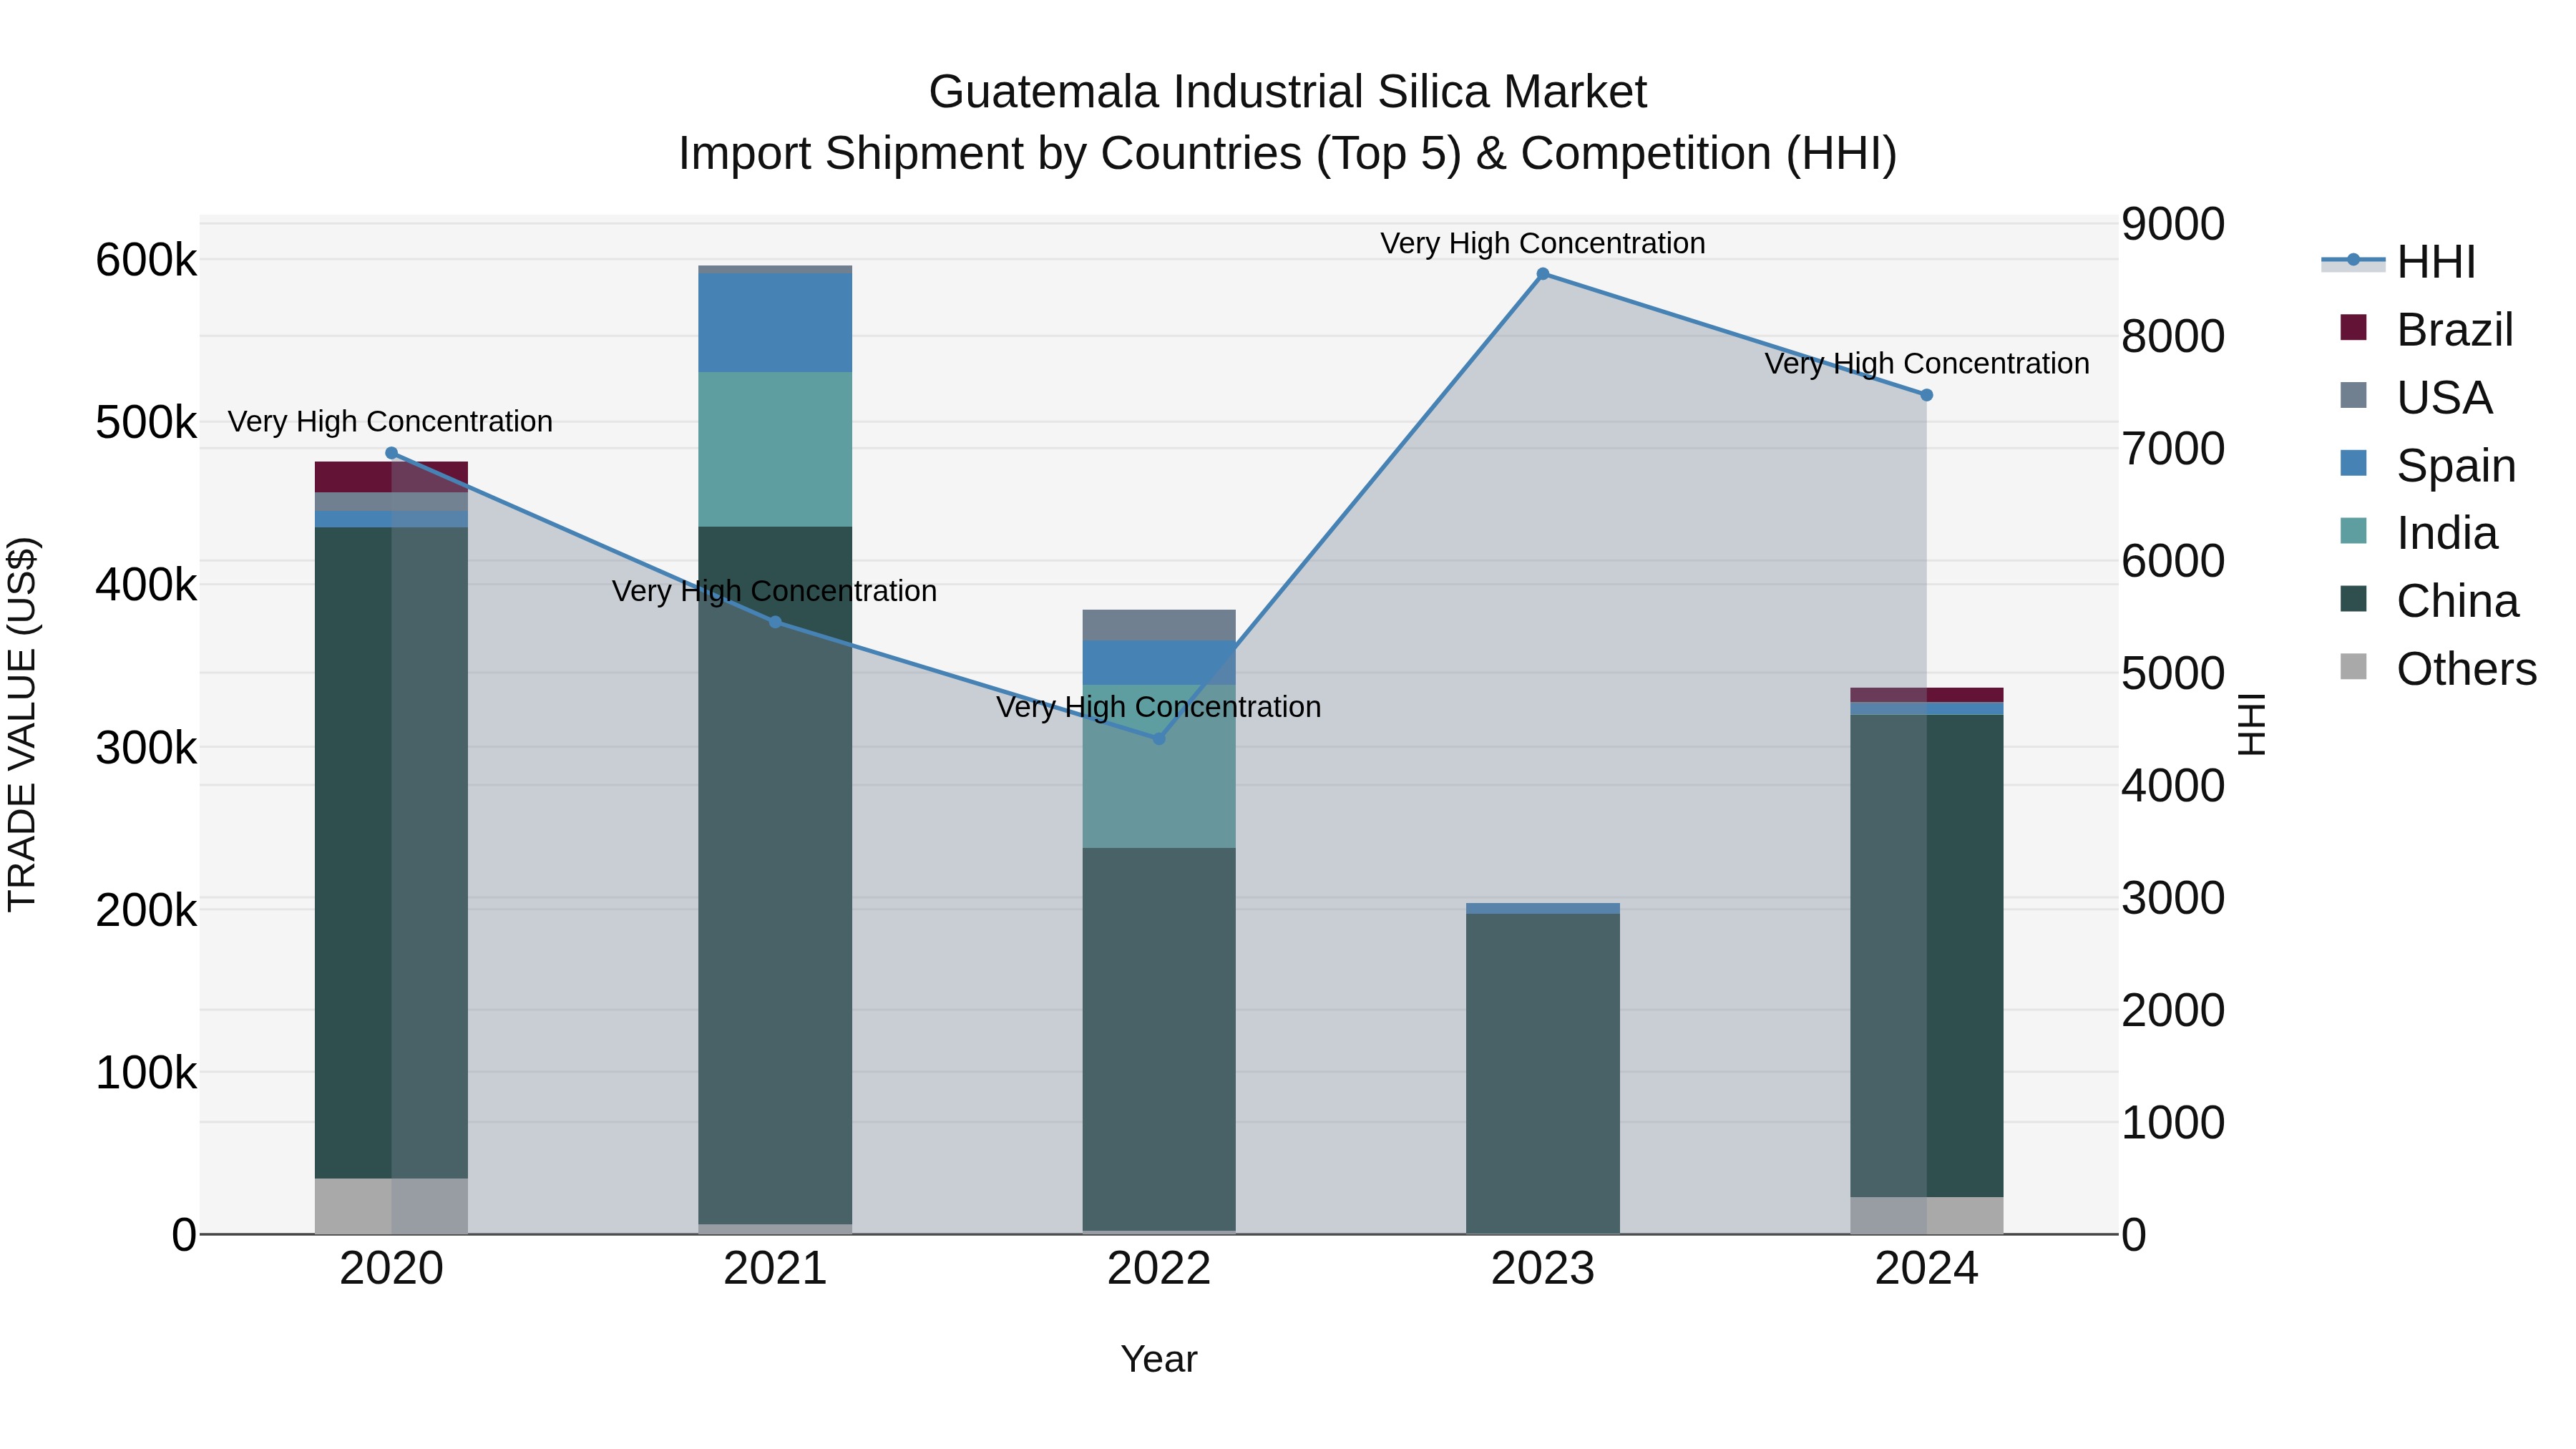Click the Year axis title
The width and height of the screenshot is (2576, 1449).
[x=1159, y=1359]
